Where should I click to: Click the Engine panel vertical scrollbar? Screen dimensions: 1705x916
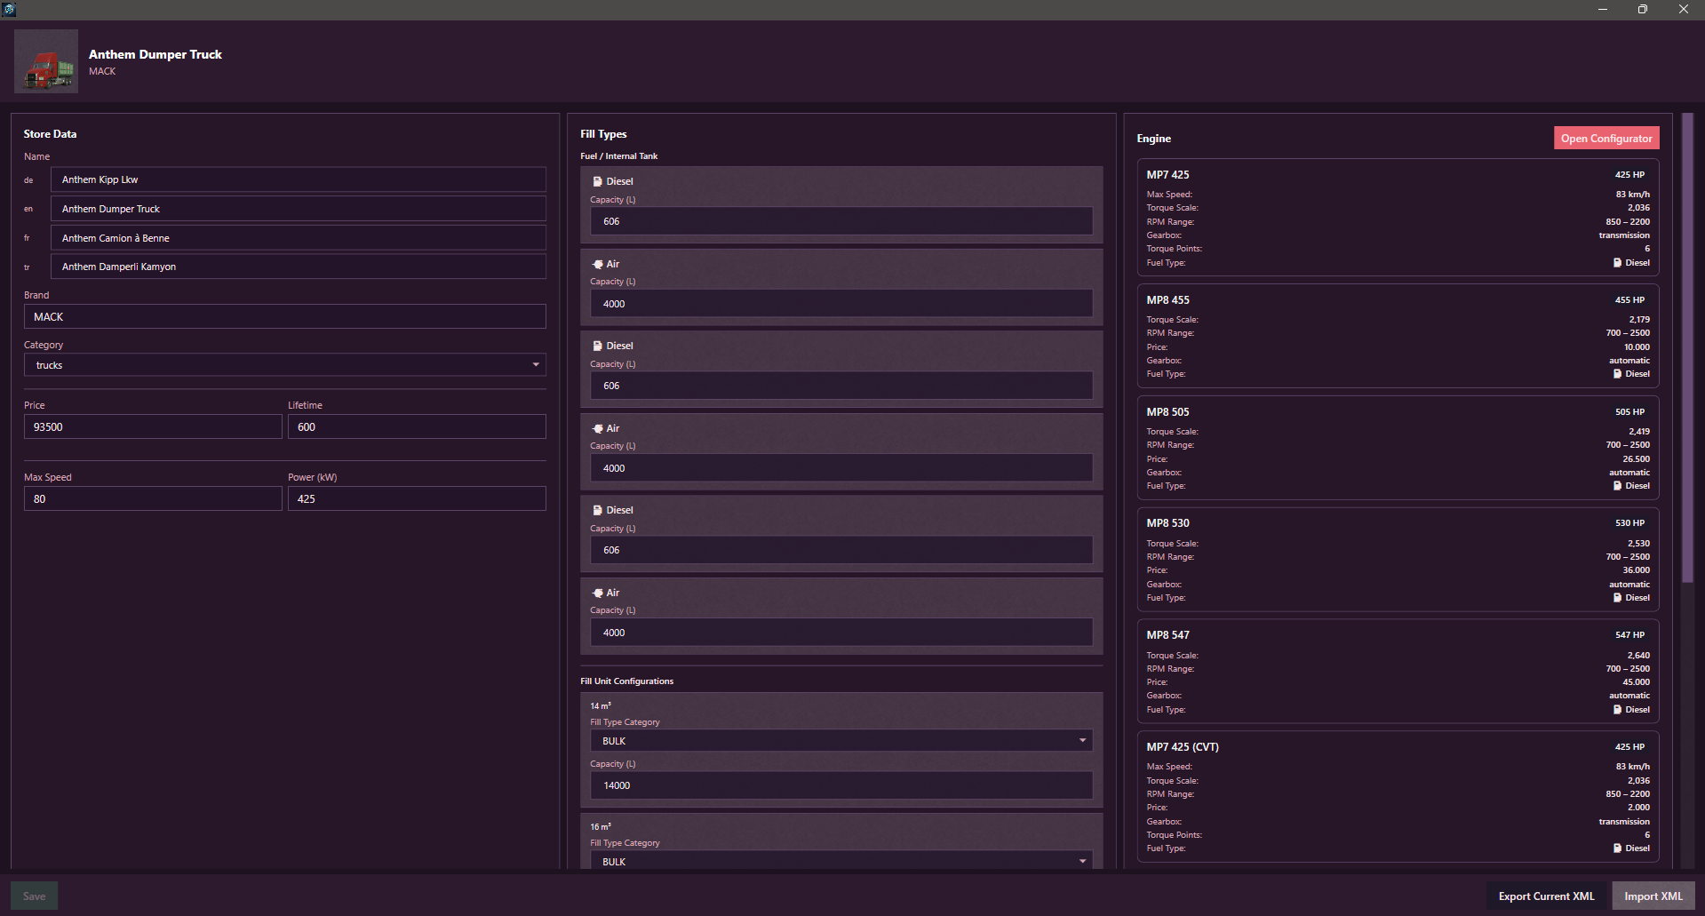pos(1687,348)
